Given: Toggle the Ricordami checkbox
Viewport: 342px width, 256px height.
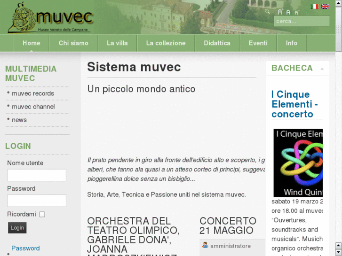Looking at the screenshot, I should coord(42,214).
